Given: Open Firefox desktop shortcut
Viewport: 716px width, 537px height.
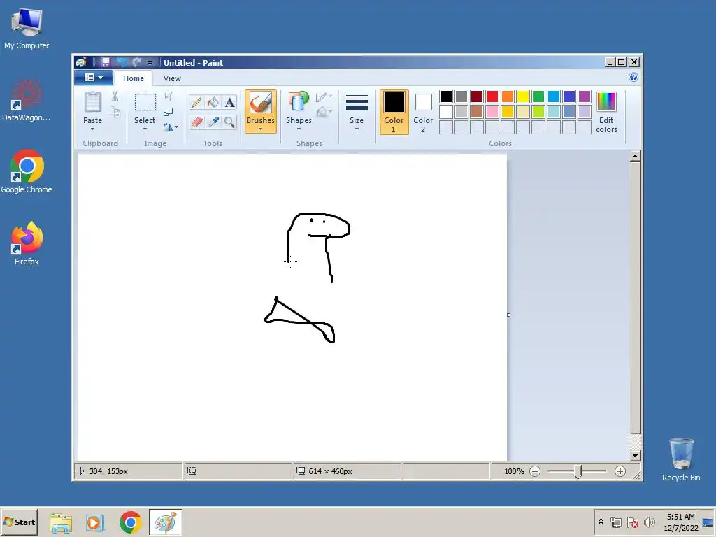Looking at the screenshot, I should coord(27,243).
